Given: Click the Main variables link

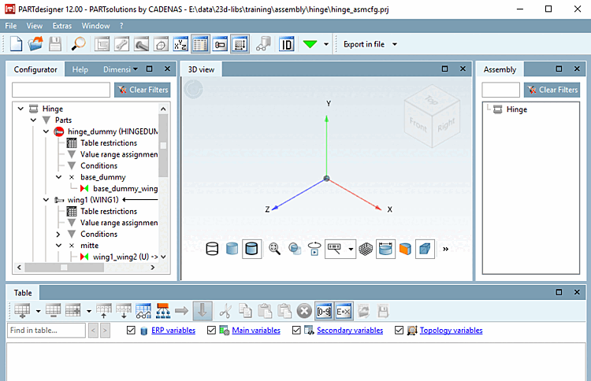Looking at the screenshot, I should 256,330.
